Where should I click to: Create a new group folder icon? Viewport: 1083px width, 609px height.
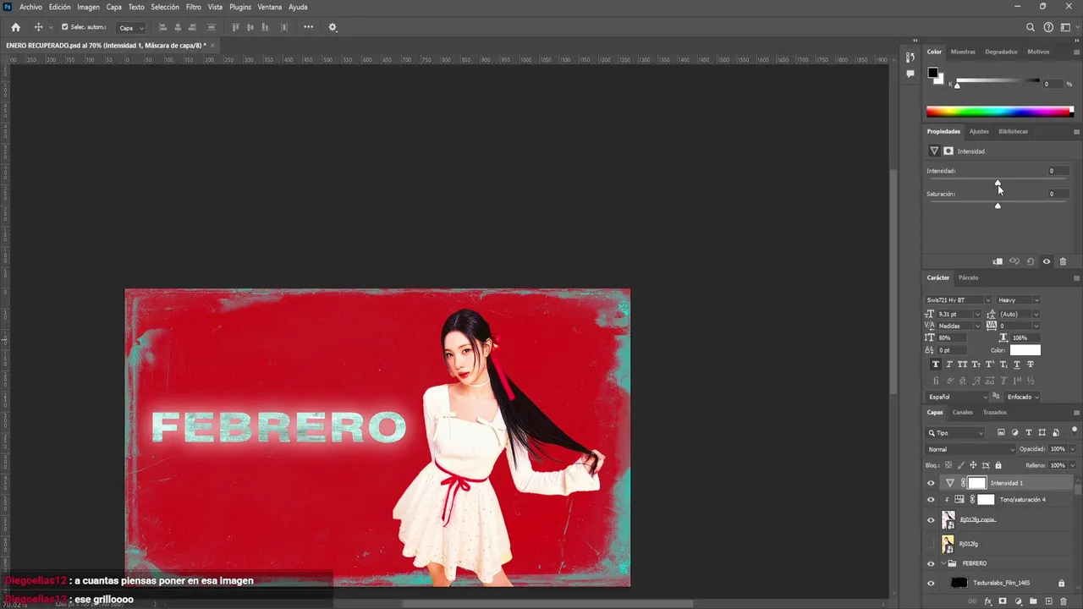click(x=1033, y=601)
